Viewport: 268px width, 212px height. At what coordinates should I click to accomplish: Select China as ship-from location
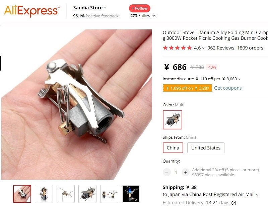(173, 148)
